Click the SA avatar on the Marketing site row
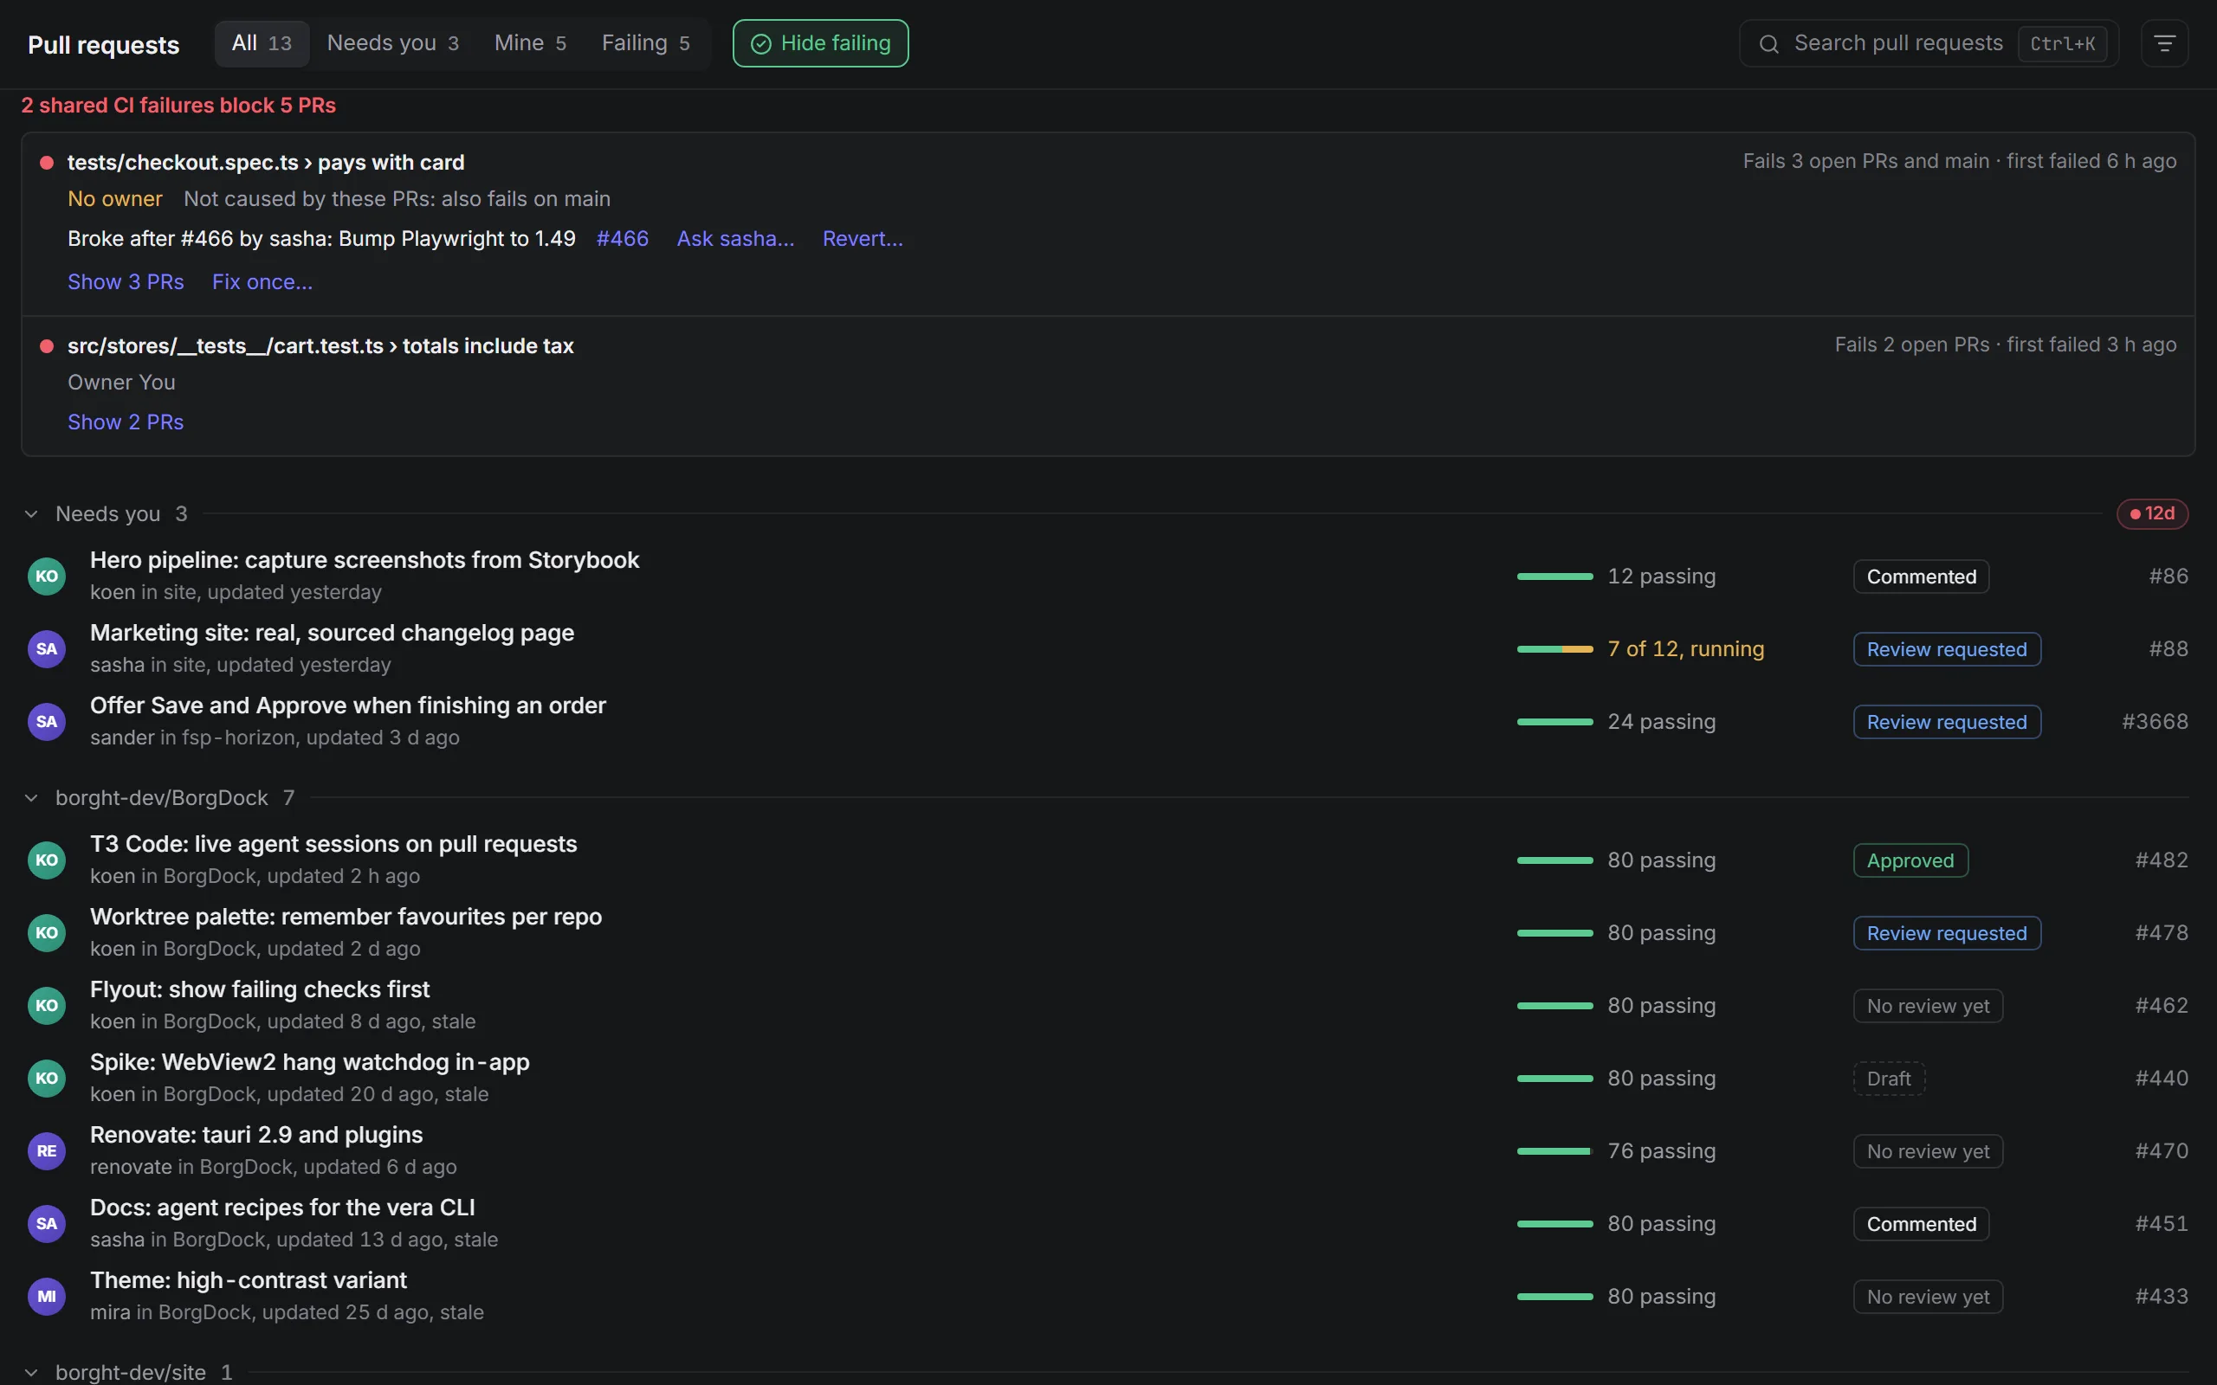 47,648
